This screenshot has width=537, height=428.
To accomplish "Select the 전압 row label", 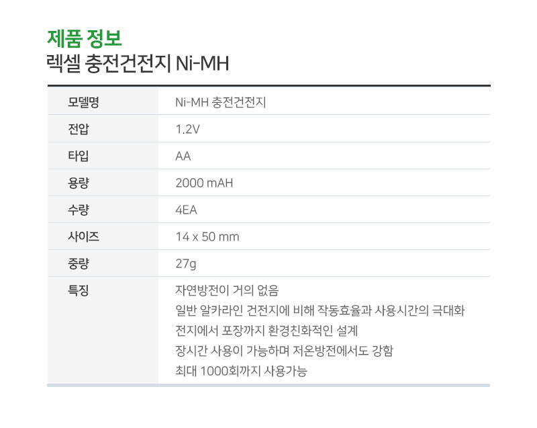I will point(79,129).
